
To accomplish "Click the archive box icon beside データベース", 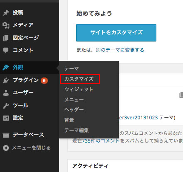I will (x=6, y=135).
